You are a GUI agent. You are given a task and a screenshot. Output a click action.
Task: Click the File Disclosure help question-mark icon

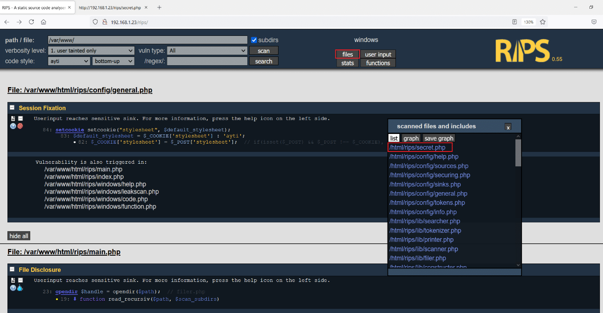[x=13, y=288]
